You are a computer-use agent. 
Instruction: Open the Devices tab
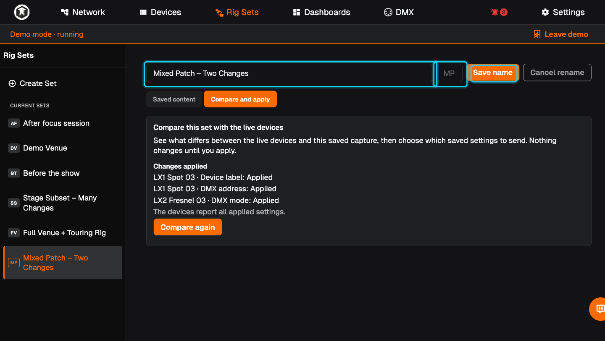160,12
